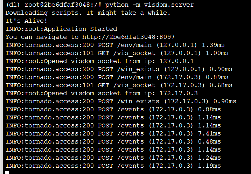Click the visdom server URL http://2be6dfaf3048:8097

[x=128, y=37]
